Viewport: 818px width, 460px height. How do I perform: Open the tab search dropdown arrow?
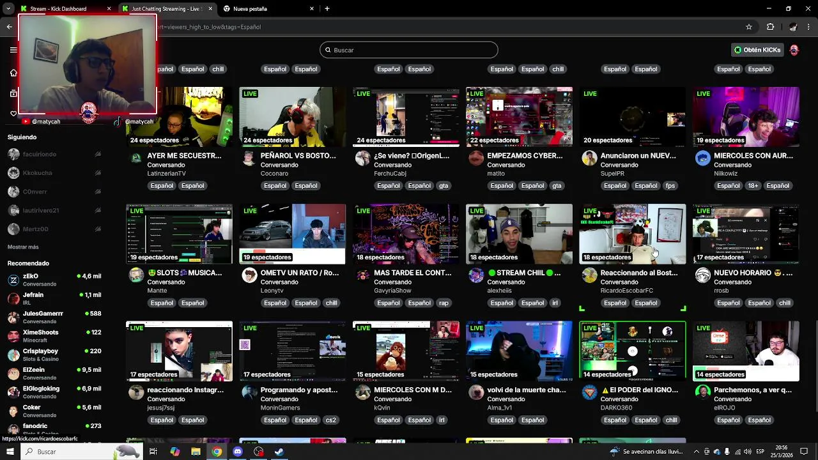8,9
